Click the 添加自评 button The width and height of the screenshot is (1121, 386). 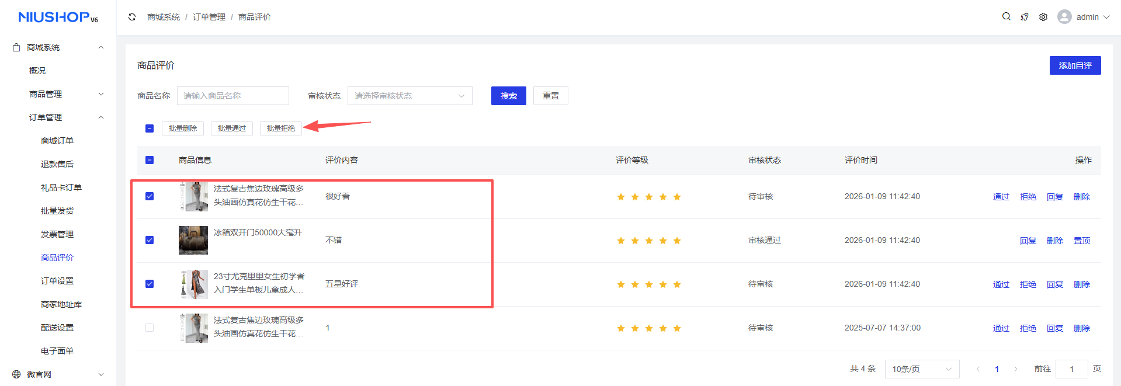(1075, 65)
